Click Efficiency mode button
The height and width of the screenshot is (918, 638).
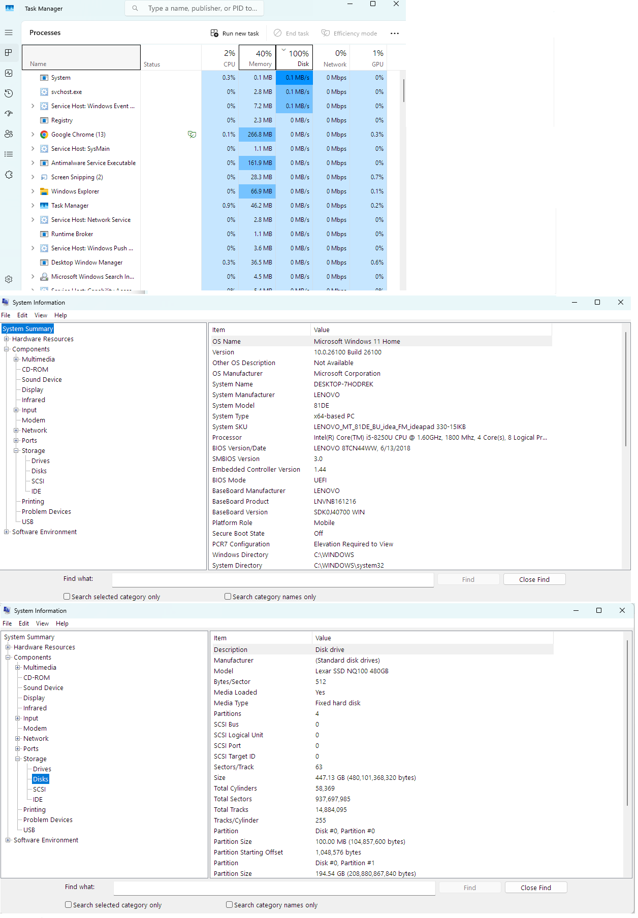349,34
